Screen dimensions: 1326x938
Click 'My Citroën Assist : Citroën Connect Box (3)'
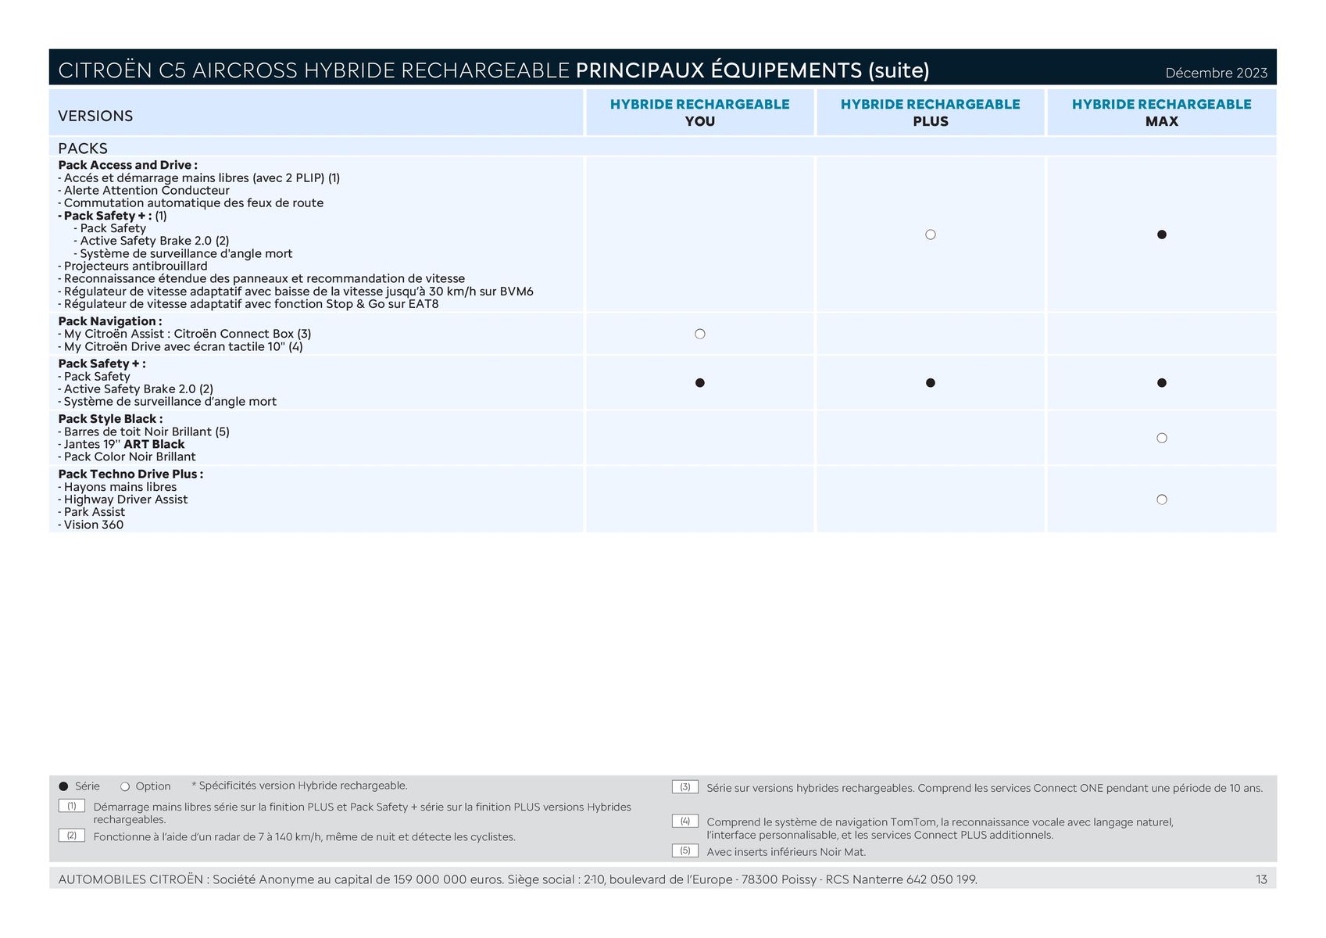[184, 334]
